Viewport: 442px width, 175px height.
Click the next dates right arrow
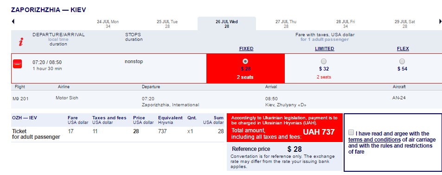(x=440, y=21)
